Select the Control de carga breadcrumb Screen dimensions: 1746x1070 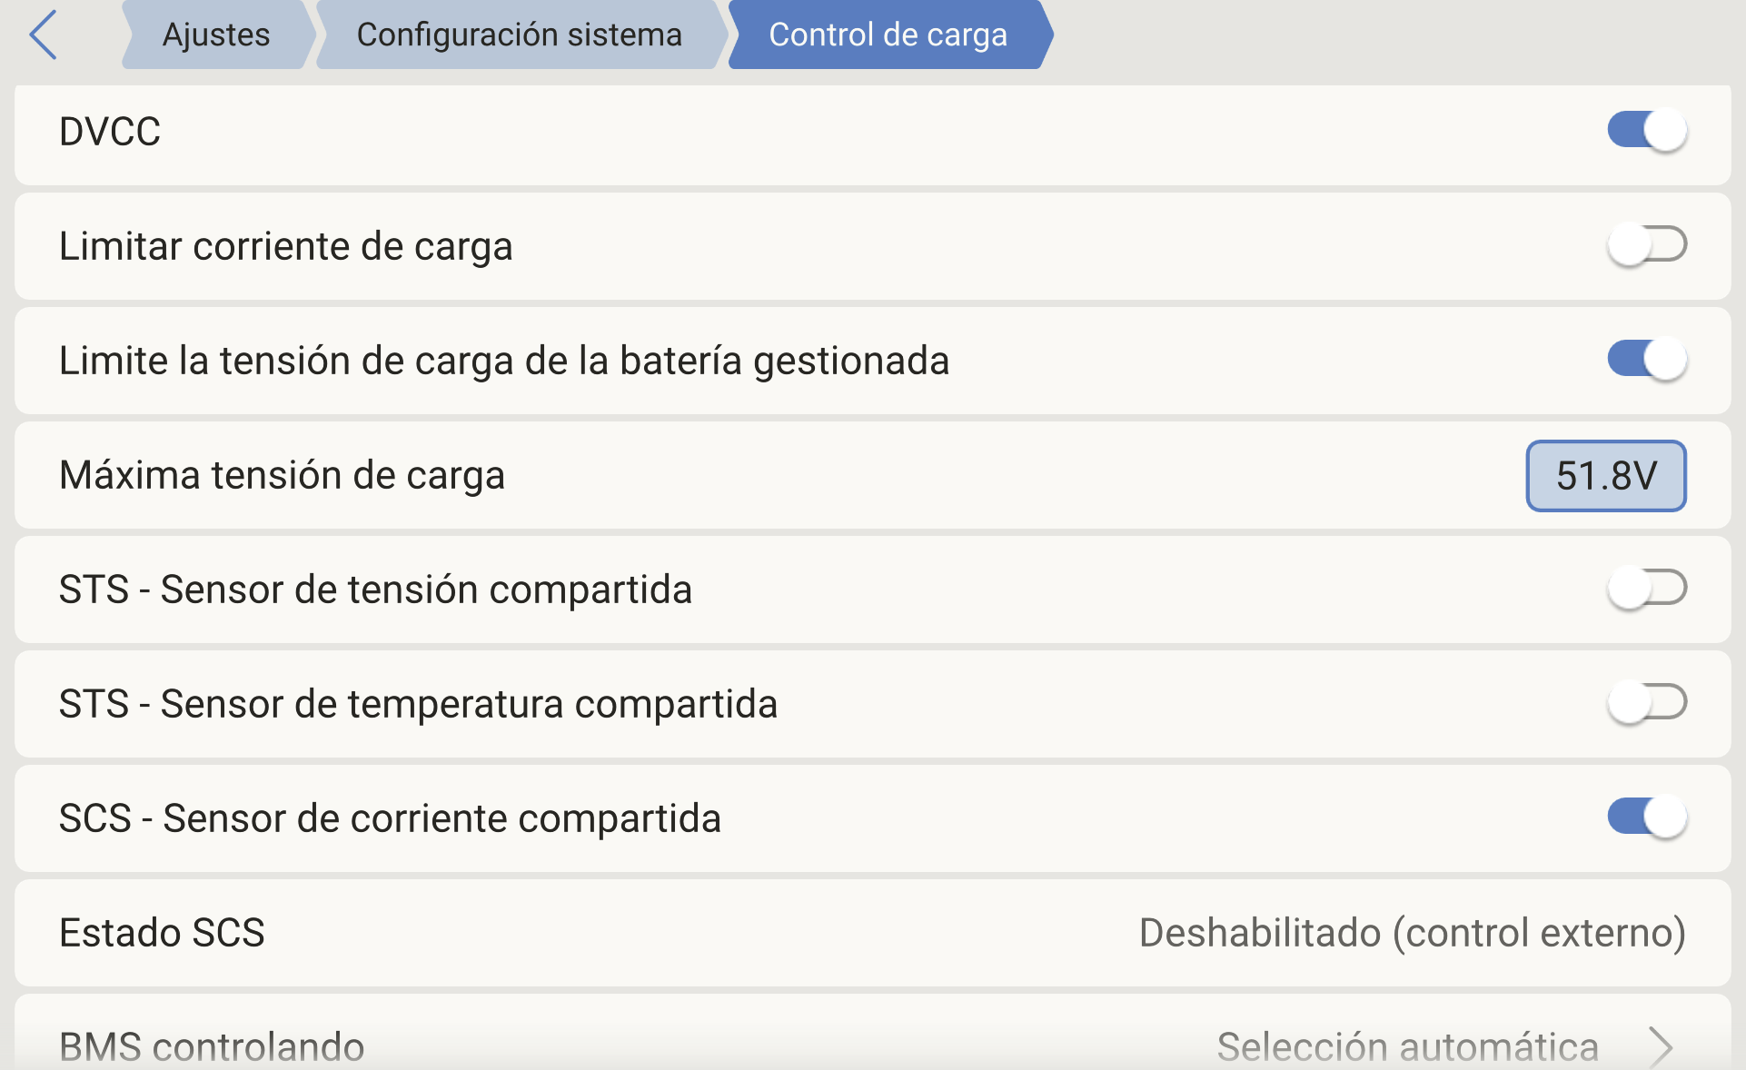tap(888, 35)
